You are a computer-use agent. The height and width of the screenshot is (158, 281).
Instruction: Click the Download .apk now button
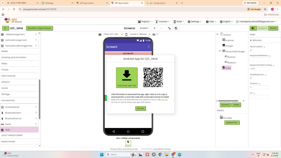(127, 78)
